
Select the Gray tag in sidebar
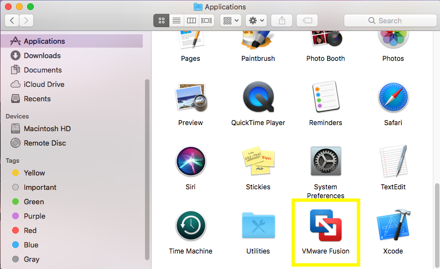[72, 259]
